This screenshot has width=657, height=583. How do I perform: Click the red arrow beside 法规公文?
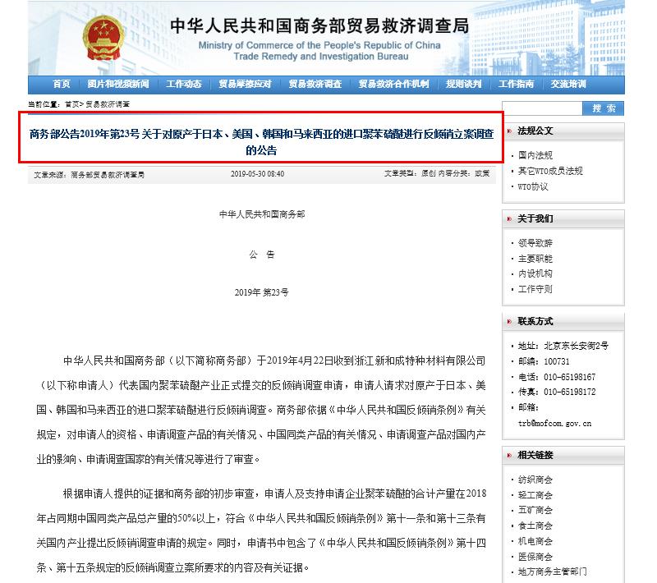coord(509,131)
